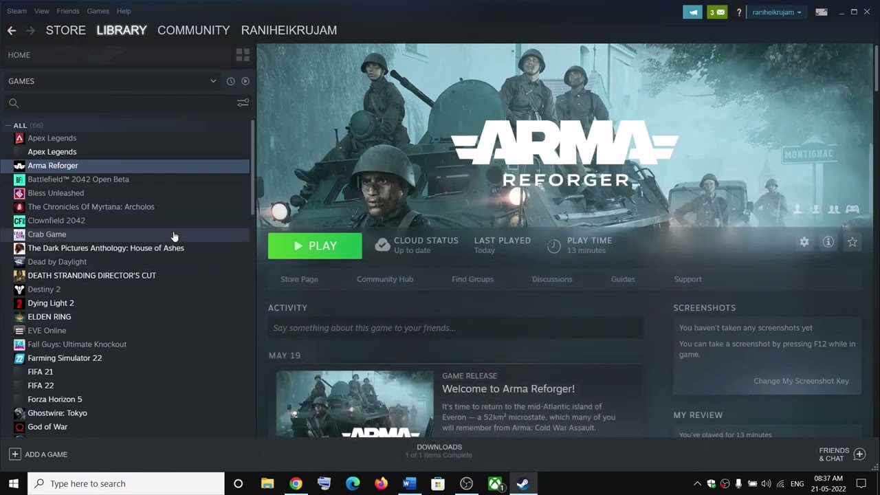Click the back navigation arrow
Image resolution: width=880 pixels, height=495 pixels.
coord(12,30)
